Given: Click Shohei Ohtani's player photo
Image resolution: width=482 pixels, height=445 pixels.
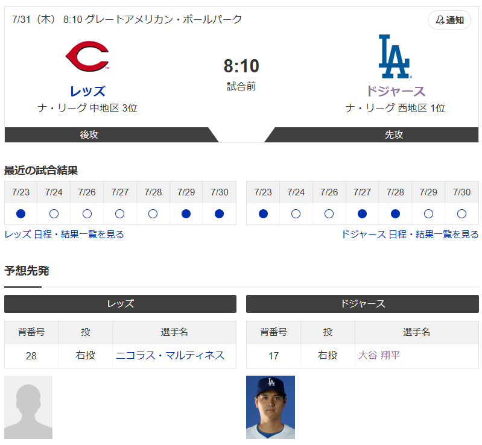Looking at the screenshot, I should pyautogui.click(x=270, y=407).
